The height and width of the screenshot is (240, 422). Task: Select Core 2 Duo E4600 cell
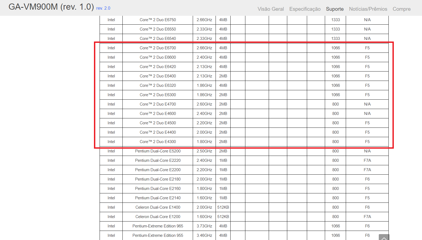(x=158, y=114)
